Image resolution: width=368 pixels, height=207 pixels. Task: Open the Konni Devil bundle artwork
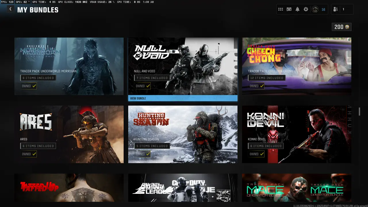click(297, 134)
